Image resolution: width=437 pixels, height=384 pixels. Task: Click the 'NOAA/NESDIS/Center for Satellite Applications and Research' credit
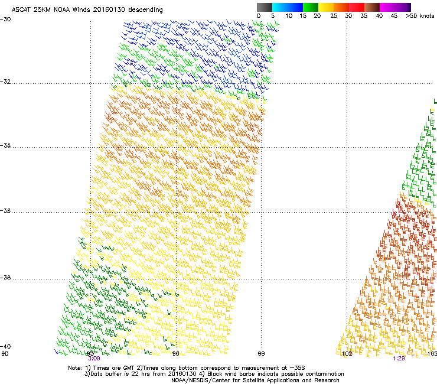(x=255, y=380)
